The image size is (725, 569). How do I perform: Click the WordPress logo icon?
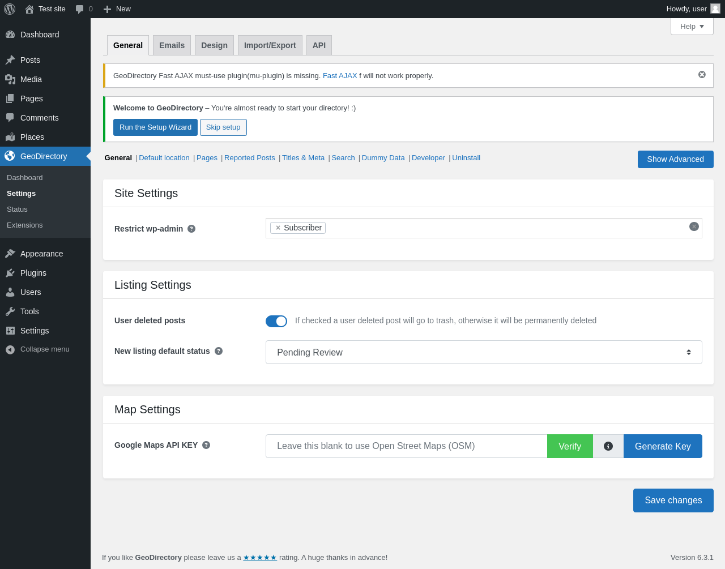[10, 9]
